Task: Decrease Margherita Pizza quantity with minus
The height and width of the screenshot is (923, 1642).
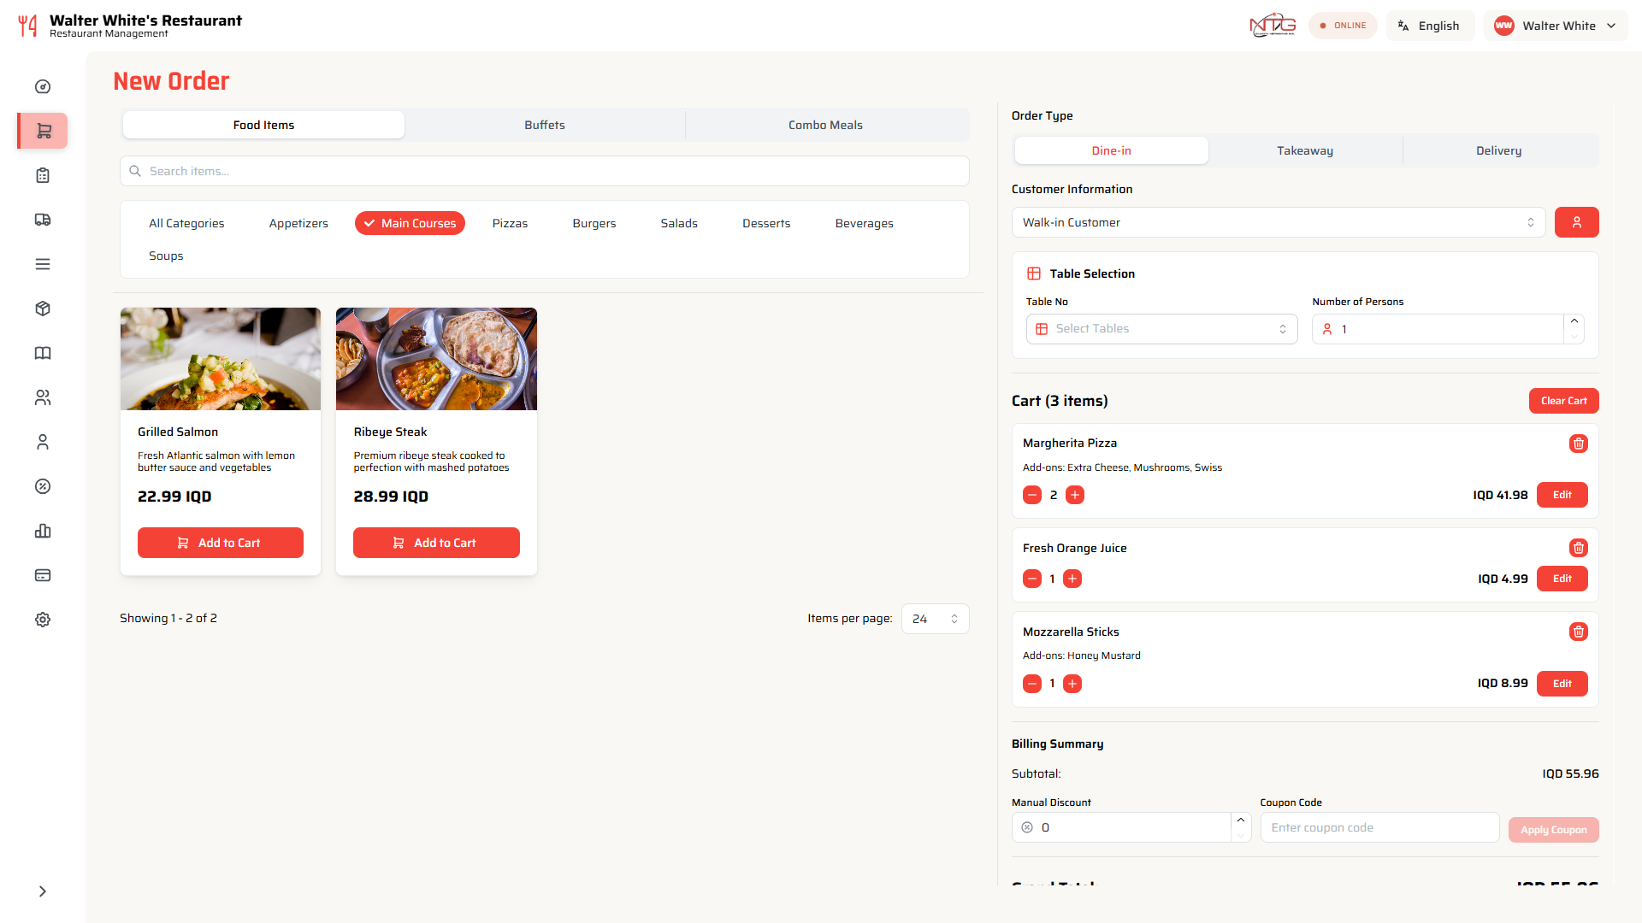Action: coord(1032,495)
